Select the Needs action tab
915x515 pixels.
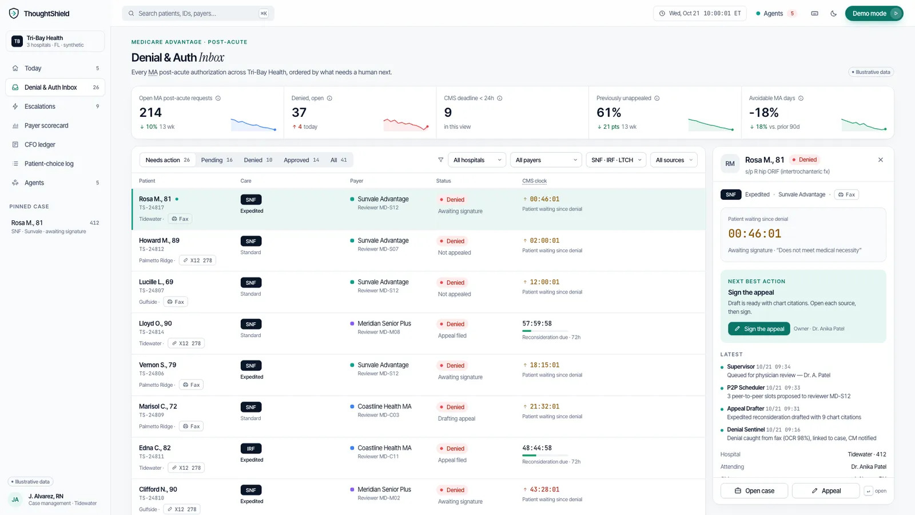(168, 160)
